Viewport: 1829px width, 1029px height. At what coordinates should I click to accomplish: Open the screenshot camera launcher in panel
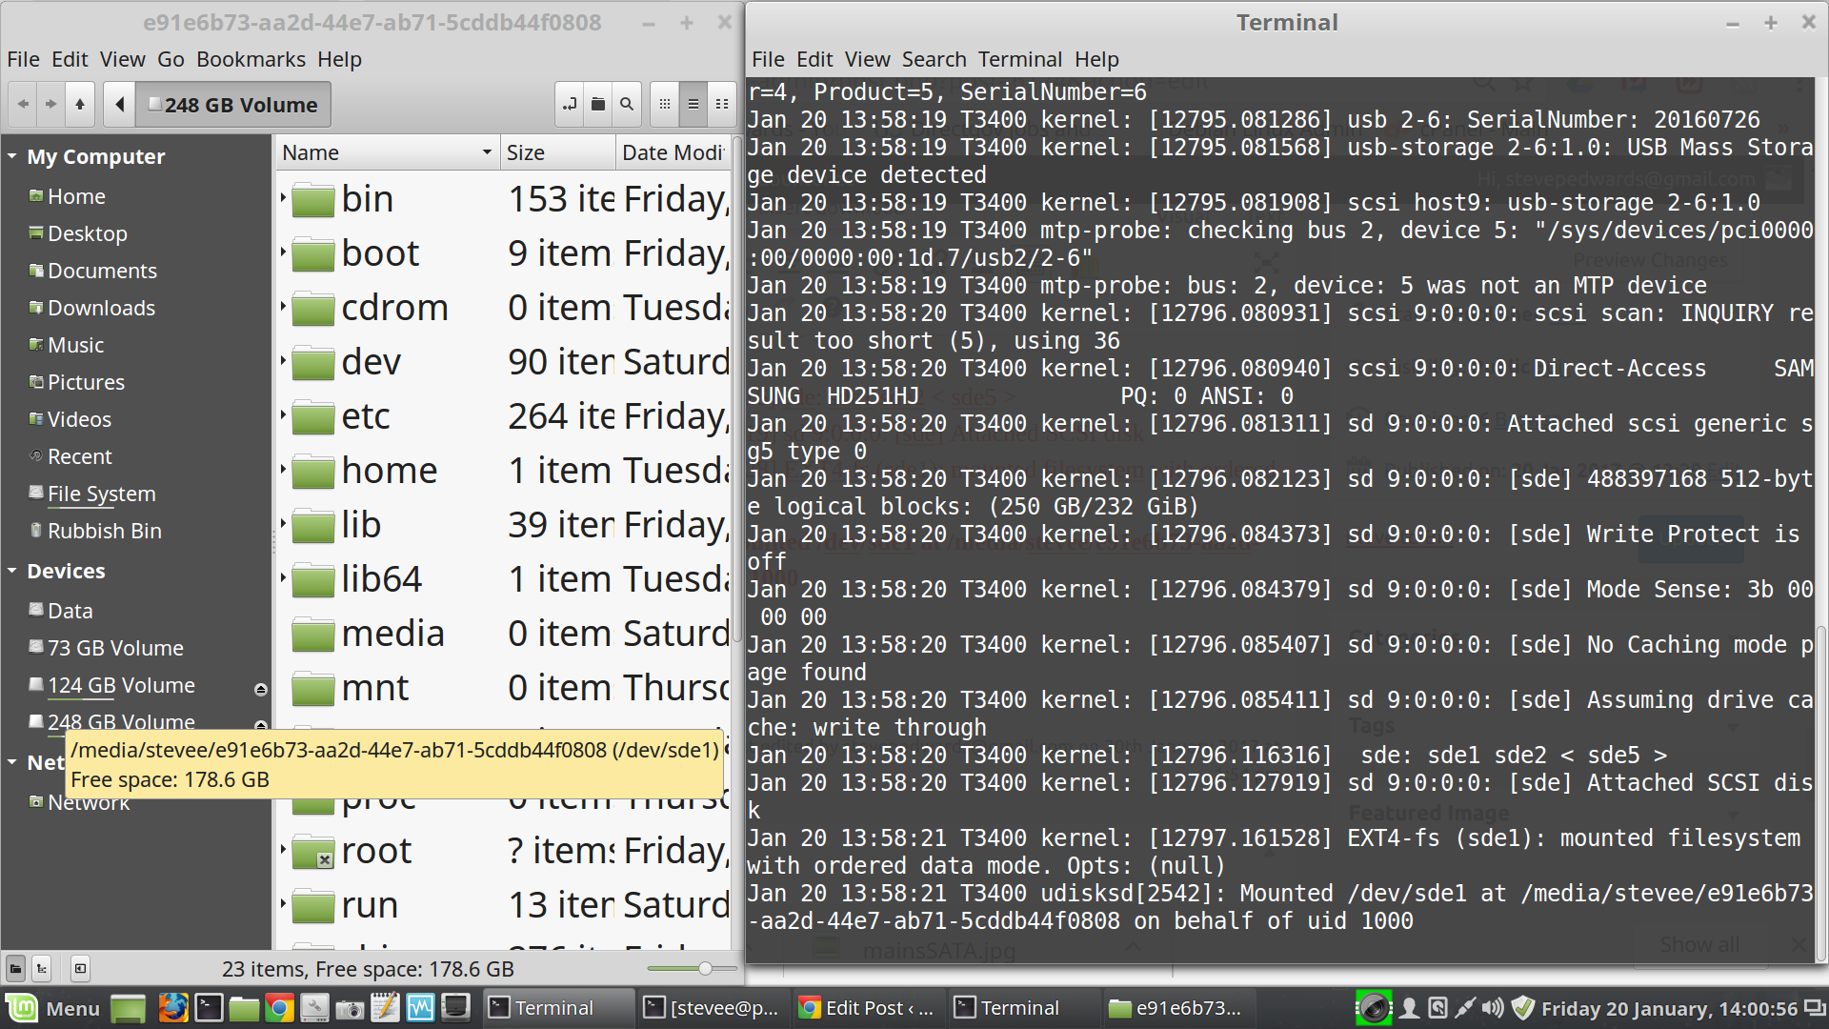point(350,1008)
